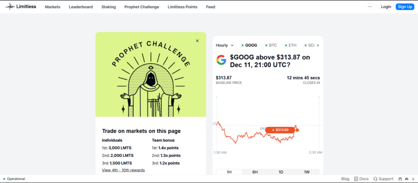
Task: Open Support with the headset icon
Action: tap(383, 179)
